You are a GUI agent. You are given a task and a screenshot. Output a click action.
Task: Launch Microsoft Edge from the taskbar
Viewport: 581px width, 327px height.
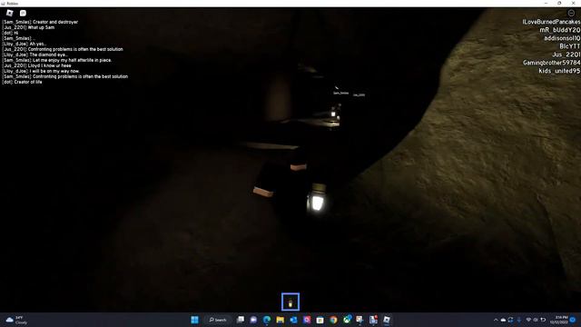267,320
